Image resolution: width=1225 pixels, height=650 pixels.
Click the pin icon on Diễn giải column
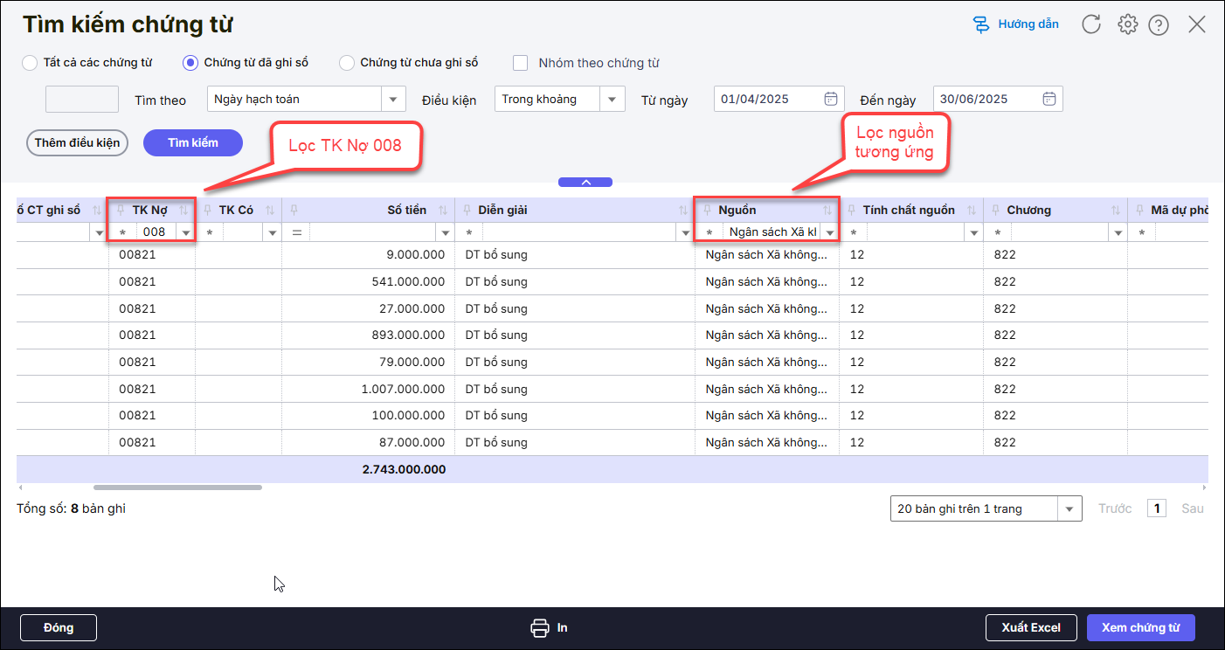467,210
